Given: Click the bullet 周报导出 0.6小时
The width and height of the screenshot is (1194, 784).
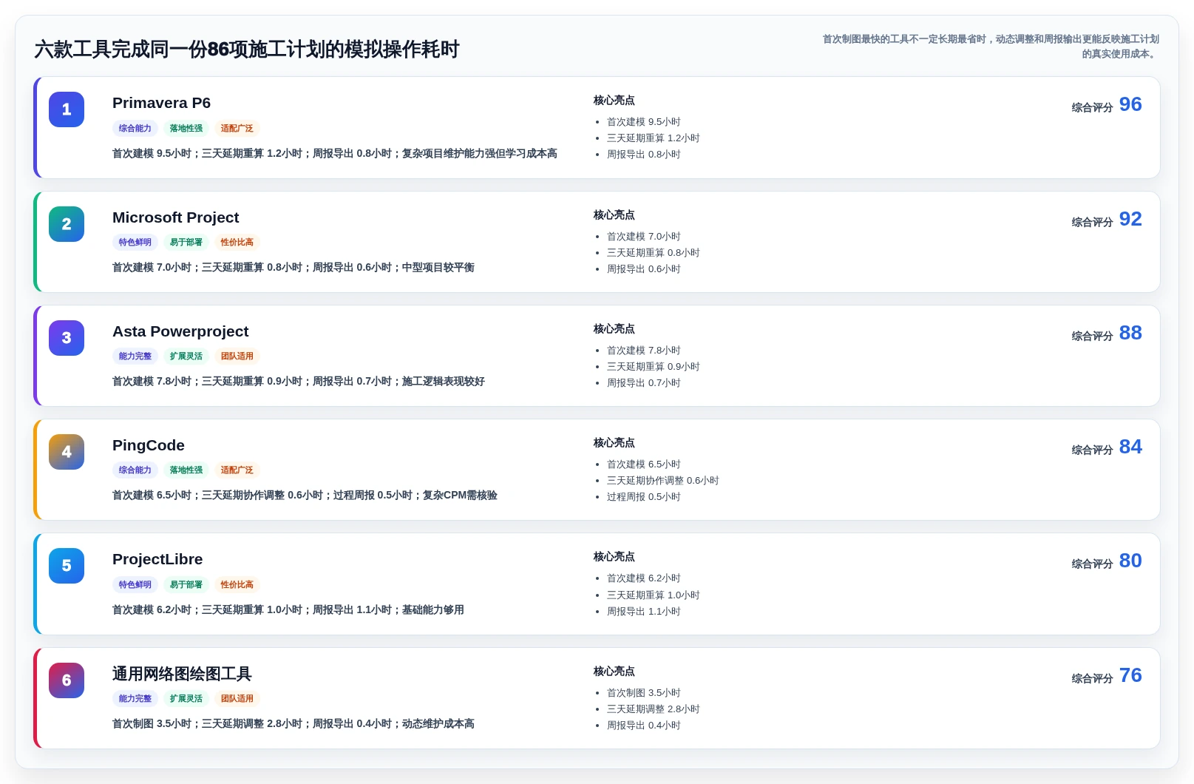Looking at the screenshot, I should click(644, 269).
